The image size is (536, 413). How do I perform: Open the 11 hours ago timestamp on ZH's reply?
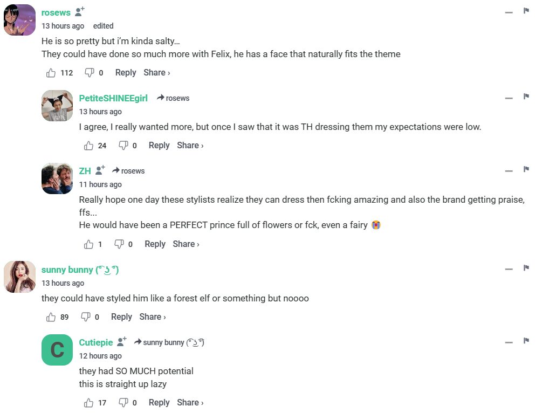click(x=100, y=184)
